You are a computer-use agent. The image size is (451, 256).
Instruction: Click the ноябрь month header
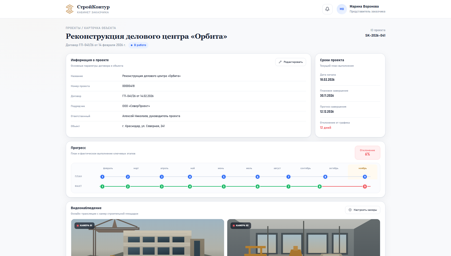click(363, 168)
